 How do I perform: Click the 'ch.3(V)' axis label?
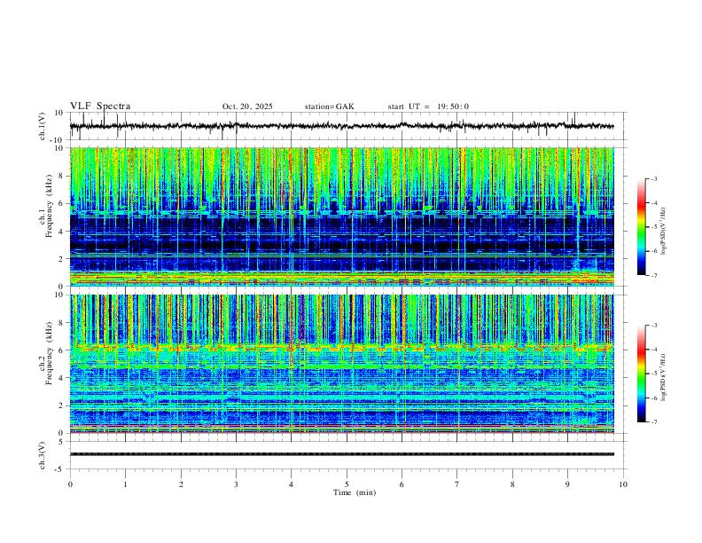pyautogui.click(x=43, y=455)
